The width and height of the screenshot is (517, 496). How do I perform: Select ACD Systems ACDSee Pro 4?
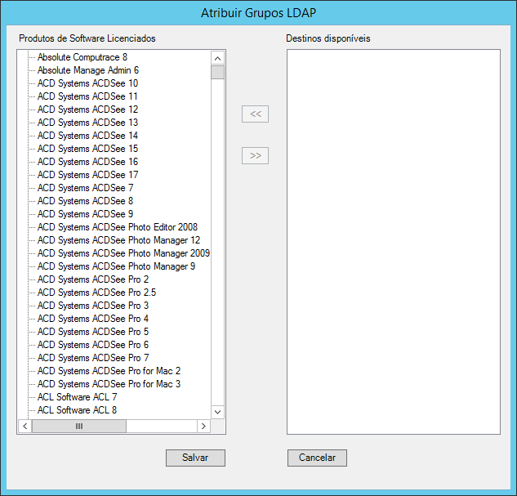click(x=93, y=319)
